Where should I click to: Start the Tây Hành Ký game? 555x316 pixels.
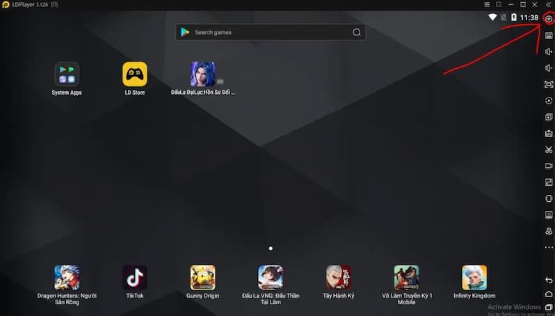click(339, 278)
